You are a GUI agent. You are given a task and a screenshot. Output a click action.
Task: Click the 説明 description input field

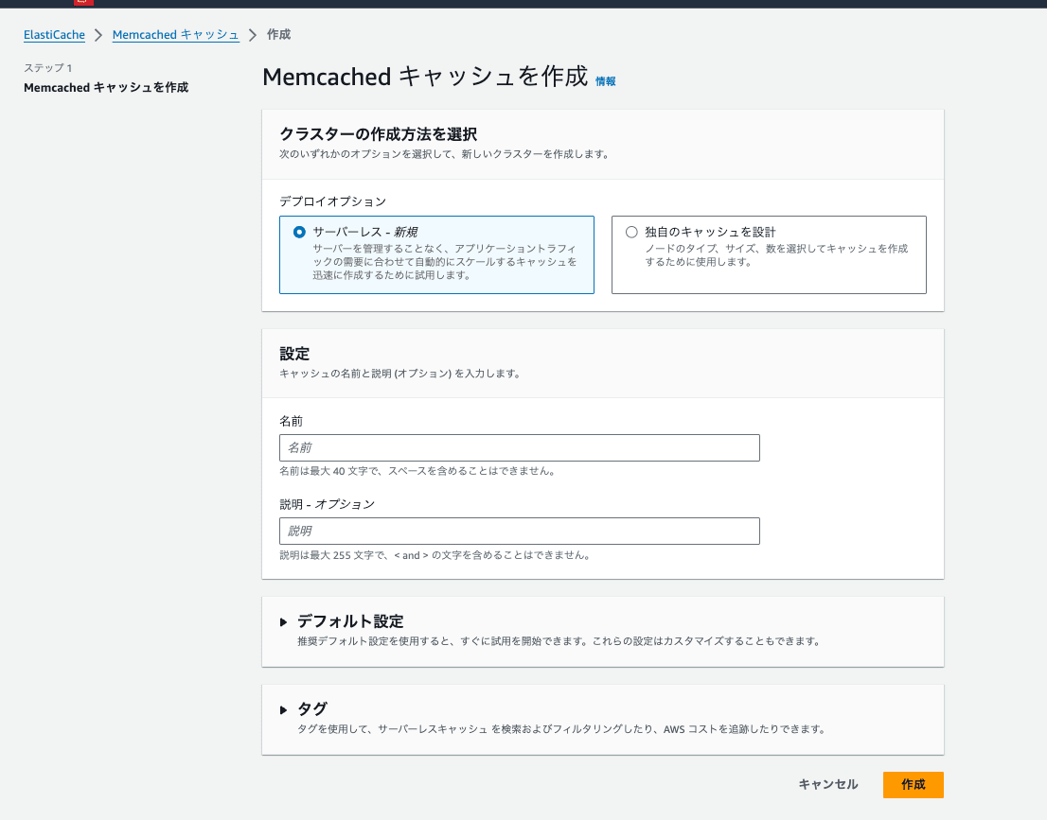520,532
